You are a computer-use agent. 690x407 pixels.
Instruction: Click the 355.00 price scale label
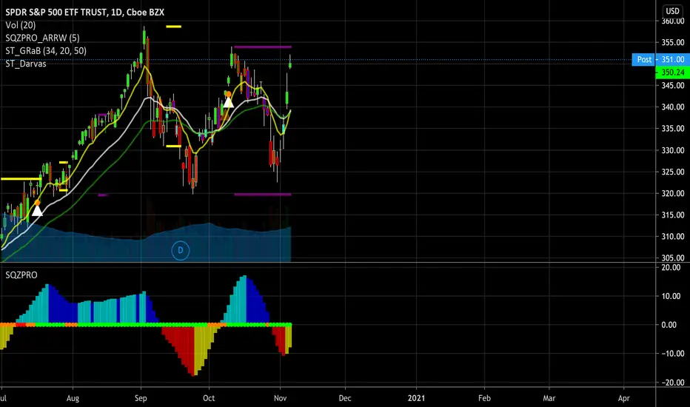[673, 42]
